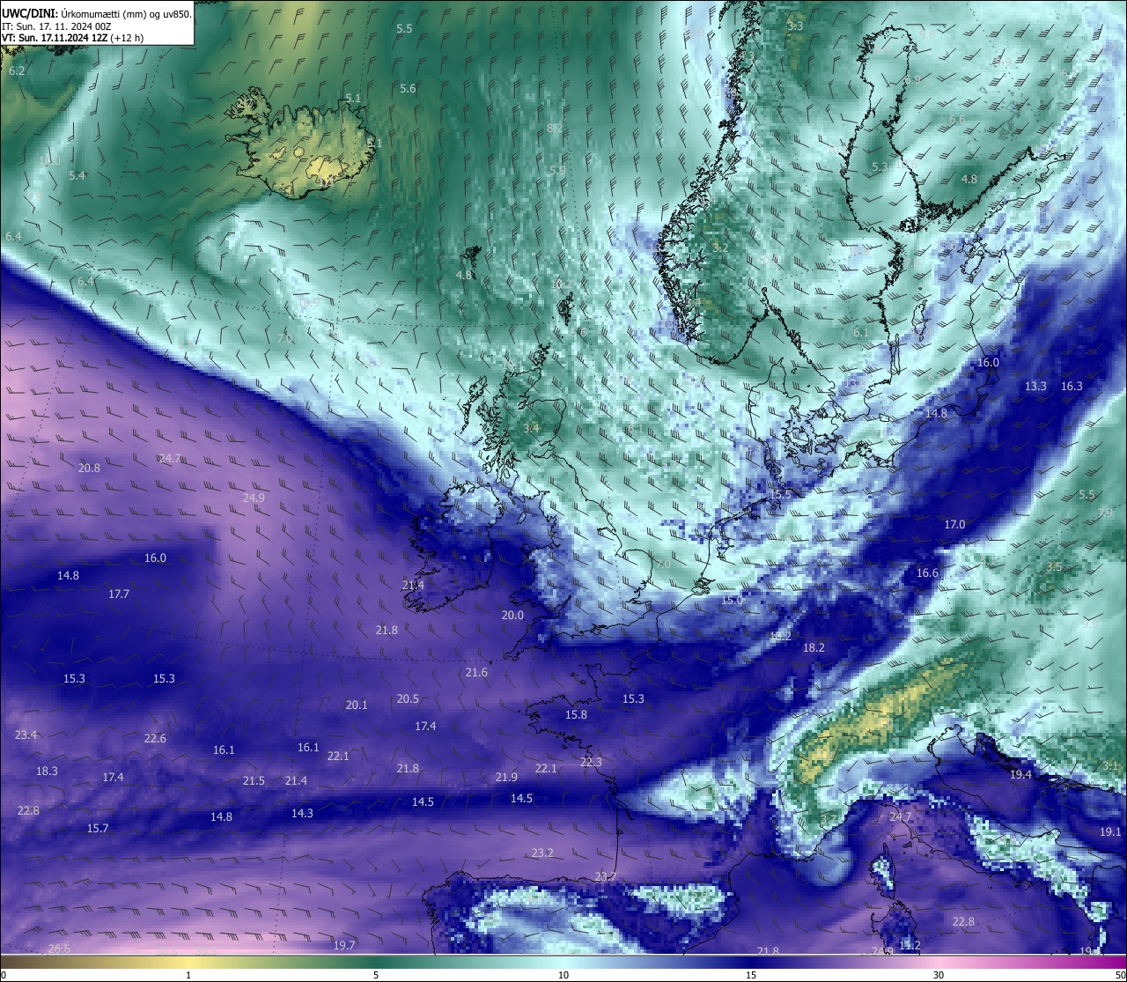Click the 17.0 value on the map
This screenshot has width=1127, height=982.
coord(954,524)
